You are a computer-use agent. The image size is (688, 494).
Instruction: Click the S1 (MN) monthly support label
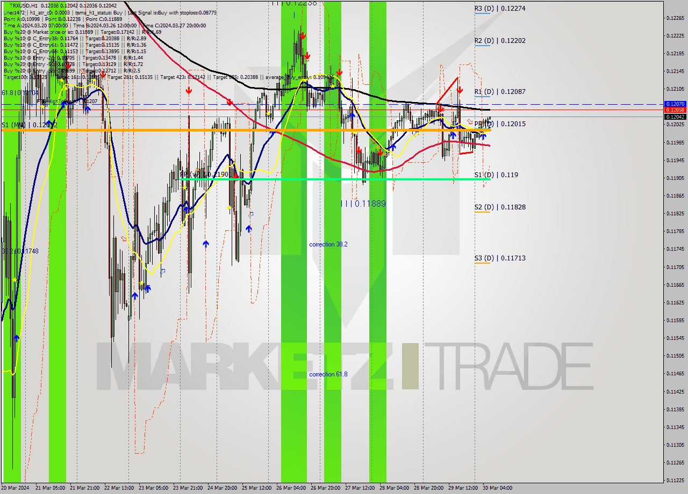click(29, 125)
